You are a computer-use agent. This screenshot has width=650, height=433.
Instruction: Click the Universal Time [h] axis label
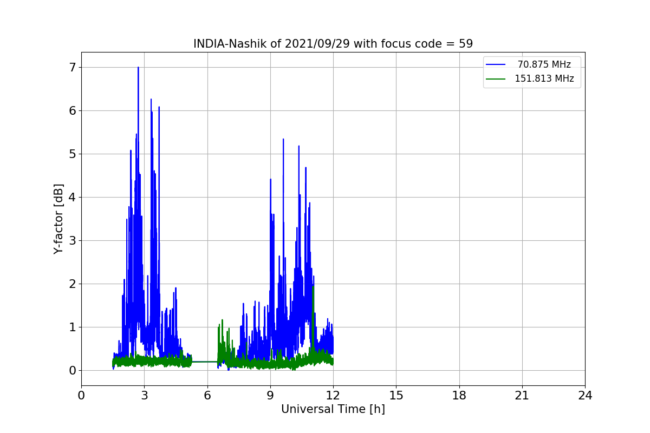(333, 410)
